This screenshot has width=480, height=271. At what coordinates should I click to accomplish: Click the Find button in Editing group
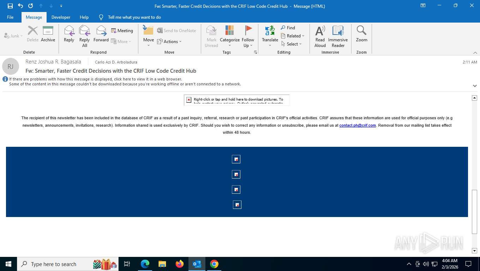point(288,28)
